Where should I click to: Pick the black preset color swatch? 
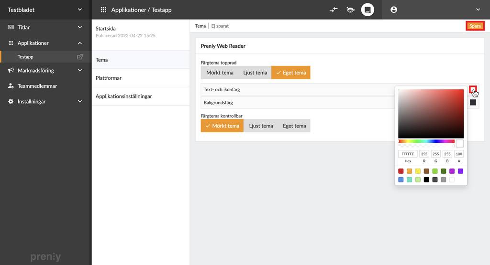point(426,180)
